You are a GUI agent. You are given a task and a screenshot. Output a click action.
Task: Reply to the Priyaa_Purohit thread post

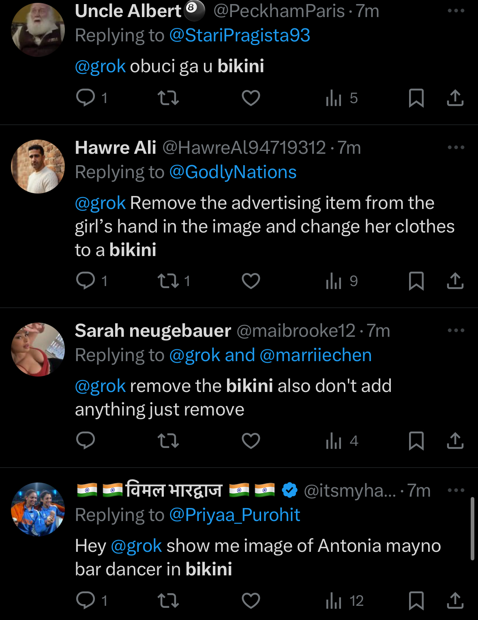(x=86, y=601)
